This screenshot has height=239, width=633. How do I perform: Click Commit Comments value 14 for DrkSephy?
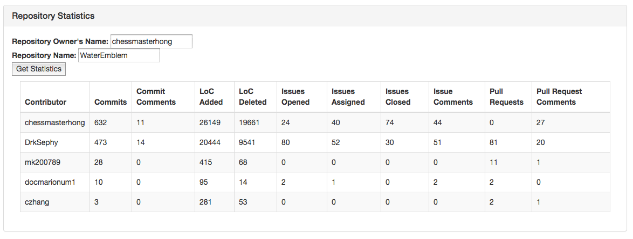pyautogui.click(x=141, y=142)
